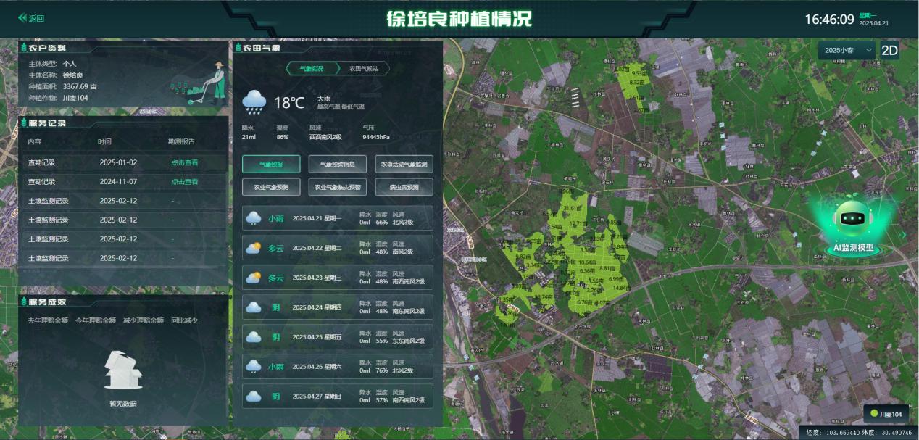Image resolution: width=919 pixels, height=440 pixels.
Task: Click the heavy rain cloud icon beside 18℃
Action: [x=254, y=102]
